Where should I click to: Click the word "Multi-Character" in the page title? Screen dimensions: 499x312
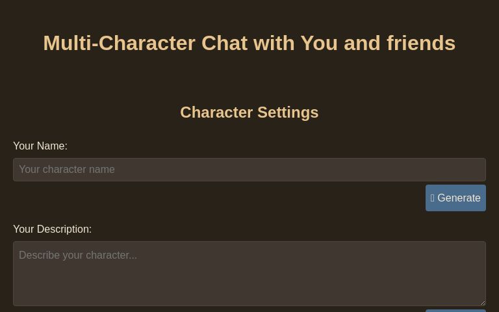tap(119, 44)
